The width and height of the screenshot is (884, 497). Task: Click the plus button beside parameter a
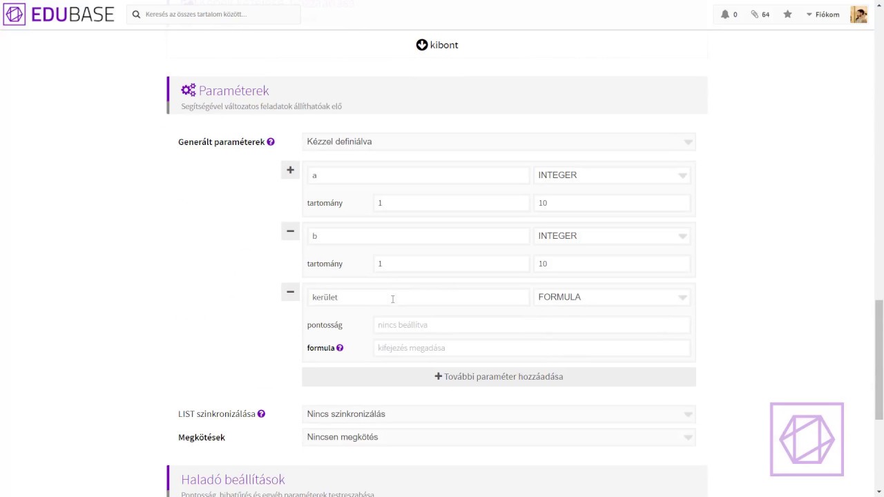point(290,170)
